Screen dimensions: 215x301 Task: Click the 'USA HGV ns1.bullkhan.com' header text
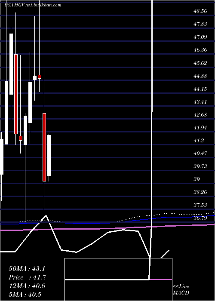pos(33,5)
